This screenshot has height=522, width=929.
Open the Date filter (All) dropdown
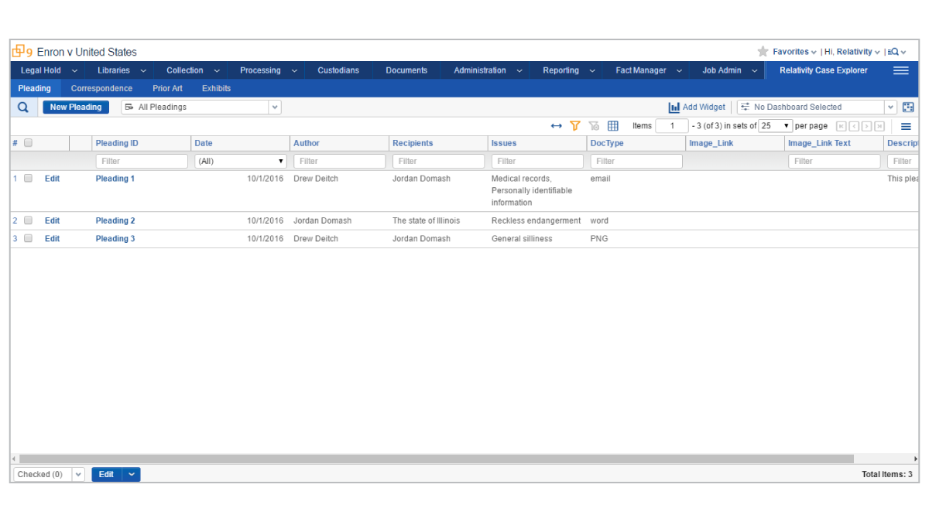click(240, 160)
